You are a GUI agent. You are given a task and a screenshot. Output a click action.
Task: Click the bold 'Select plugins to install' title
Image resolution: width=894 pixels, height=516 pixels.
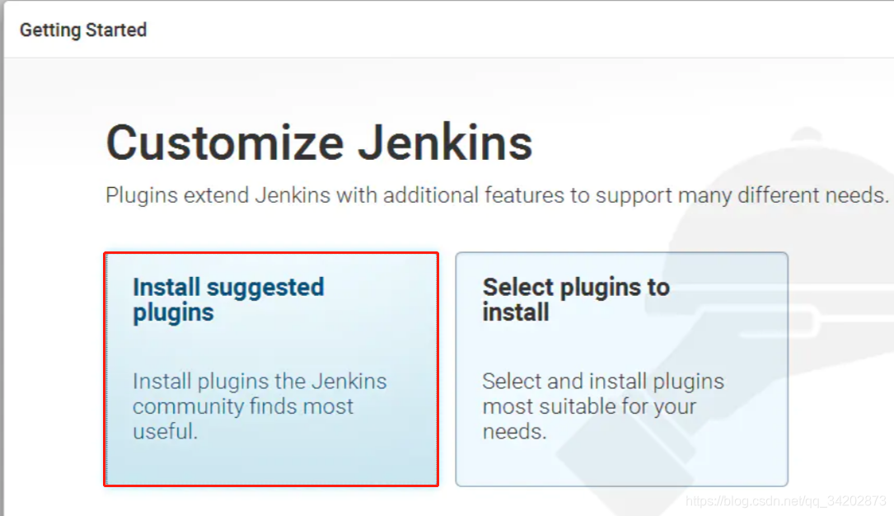(x=575, y=299)
